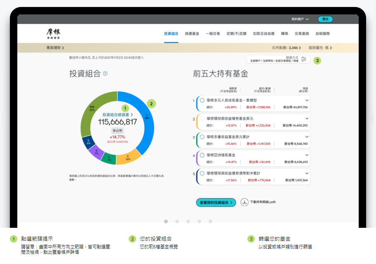Open the filter sliders icon
Image resolution: width=376 pixels, height=264 pixels.
(303, 59)
